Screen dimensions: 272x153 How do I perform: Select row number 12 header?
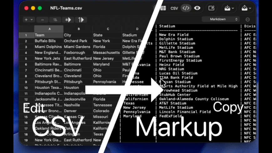coord(26,99)
